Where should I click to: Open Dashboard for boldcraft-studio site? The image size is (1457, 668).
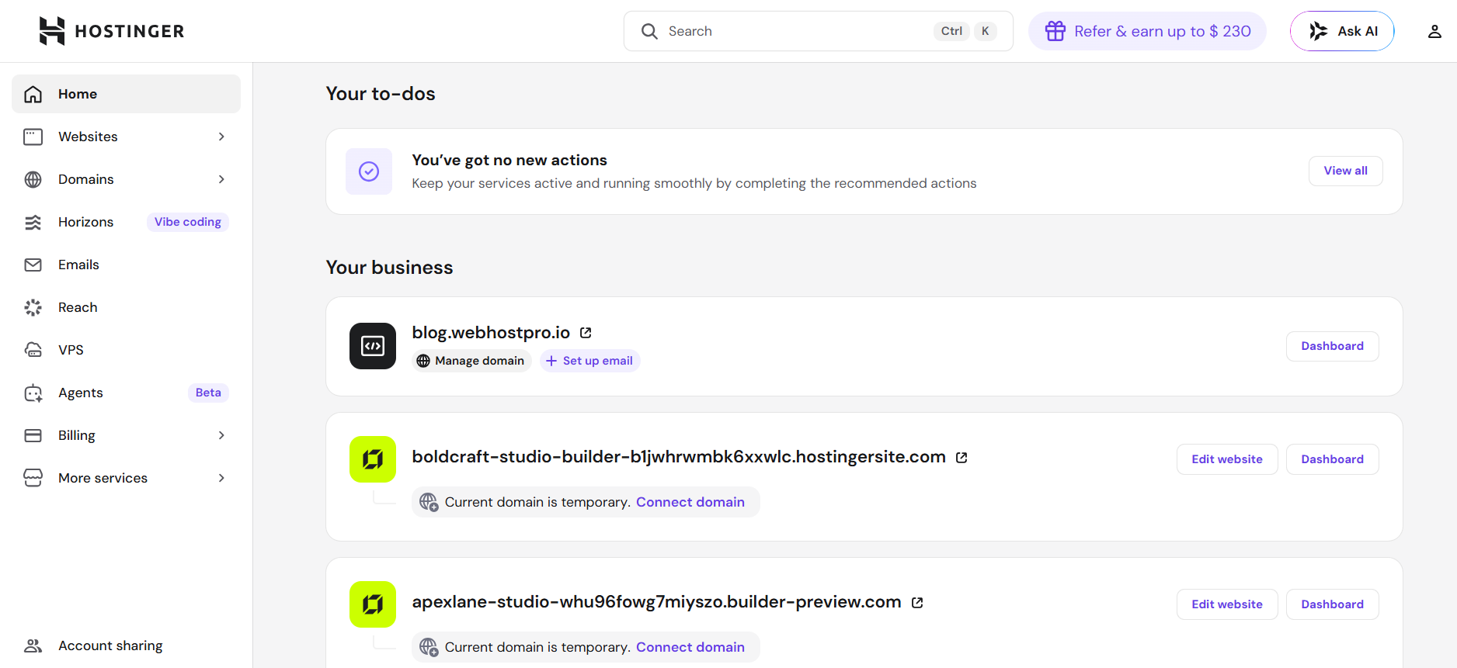(x=1333, y=459)
